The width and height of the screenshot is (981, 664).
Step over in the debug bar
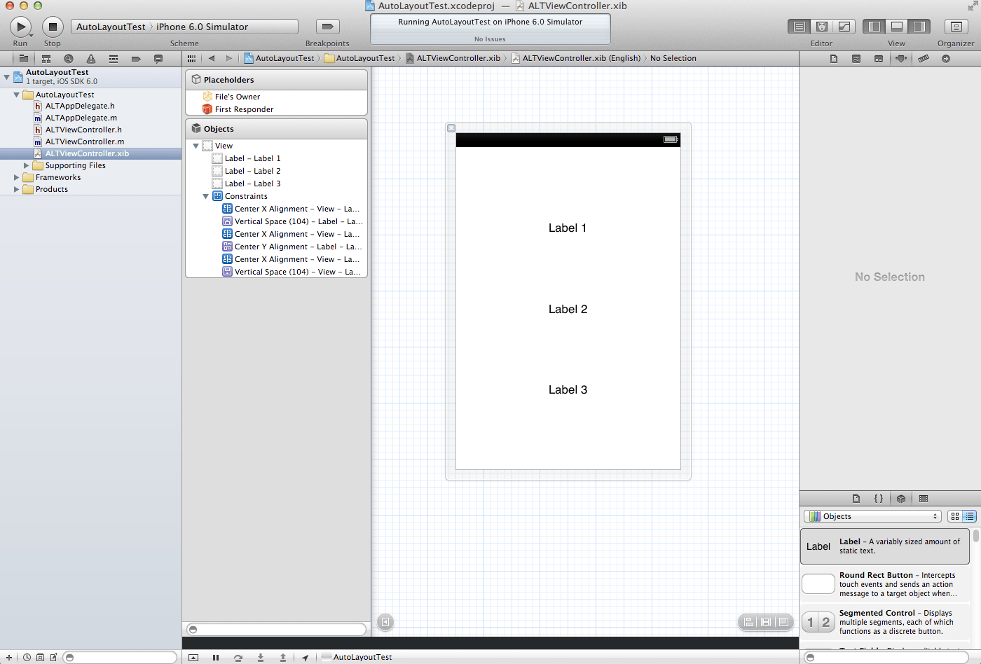point(238,658)
